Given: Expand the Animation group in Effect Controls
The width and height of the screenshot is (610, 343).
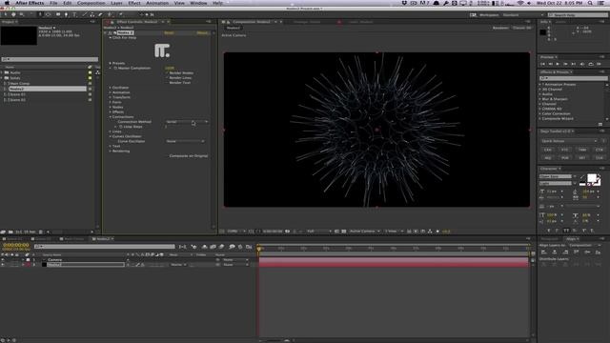Looking at the screenshot, I should click(x=111, y=92).
